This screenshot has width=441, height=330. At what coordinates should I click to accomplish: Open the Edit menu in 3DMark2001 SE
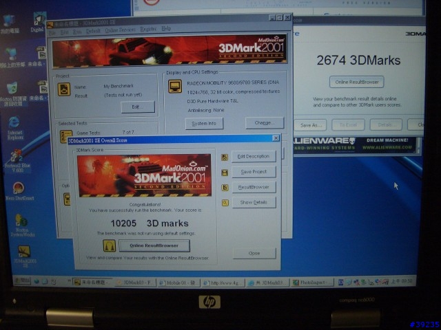[64, 32]
